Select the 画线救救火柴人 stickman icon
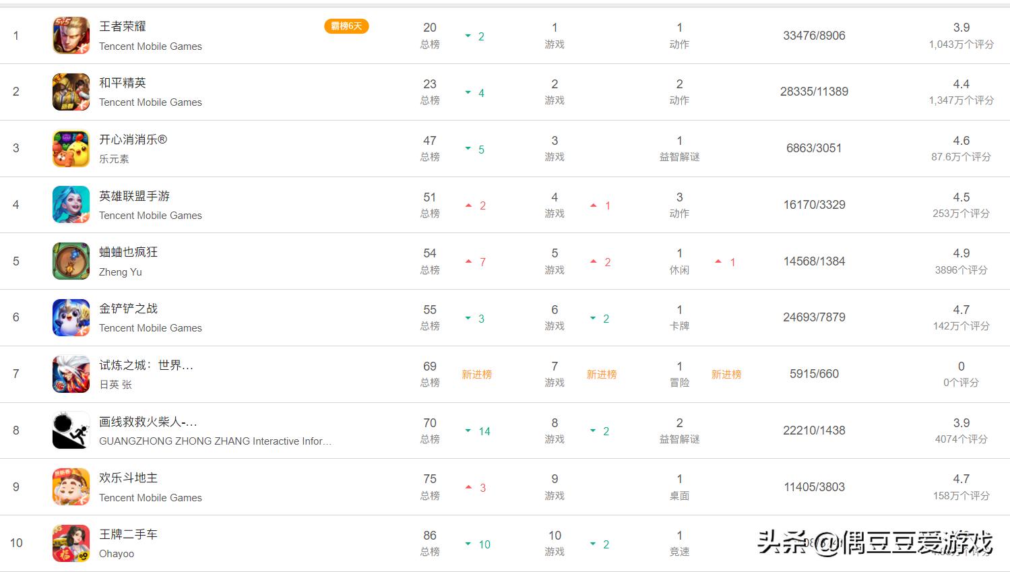This screenshot has height=572, width=1010. [x=71, y=431]
